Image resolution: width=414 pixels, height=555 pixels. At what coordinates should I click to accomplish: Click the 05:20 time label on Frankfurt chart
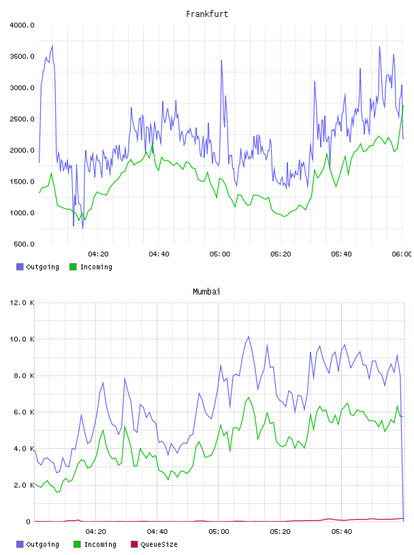pyautogui.click(x=281, y=254)
